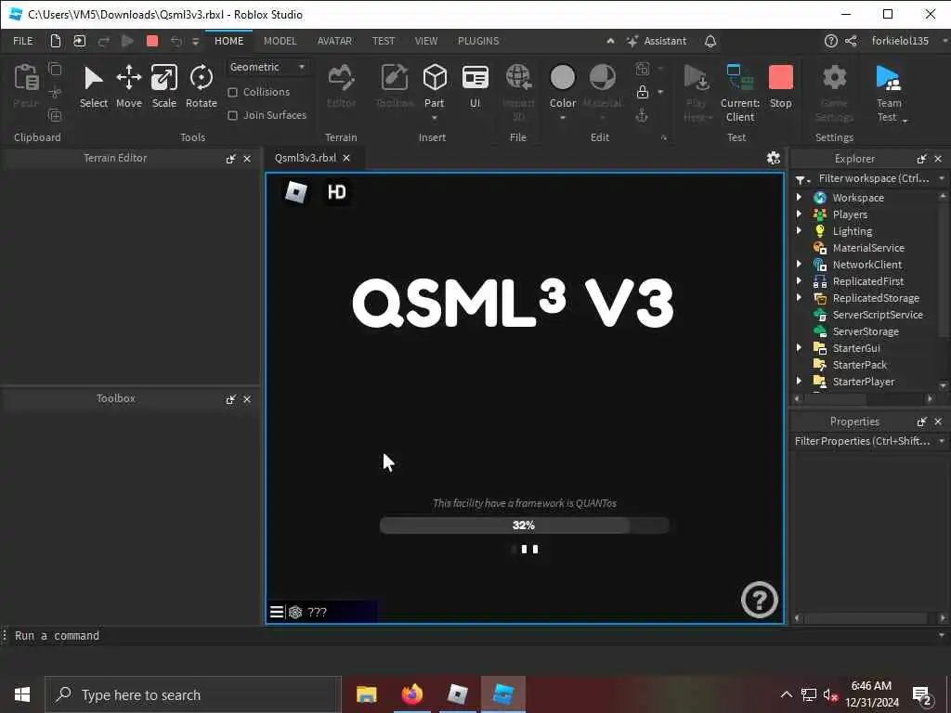This screenshot has height=713, width=951.
Task: Expand the ReplicatedStorage tree node
Action: [799, 297]
